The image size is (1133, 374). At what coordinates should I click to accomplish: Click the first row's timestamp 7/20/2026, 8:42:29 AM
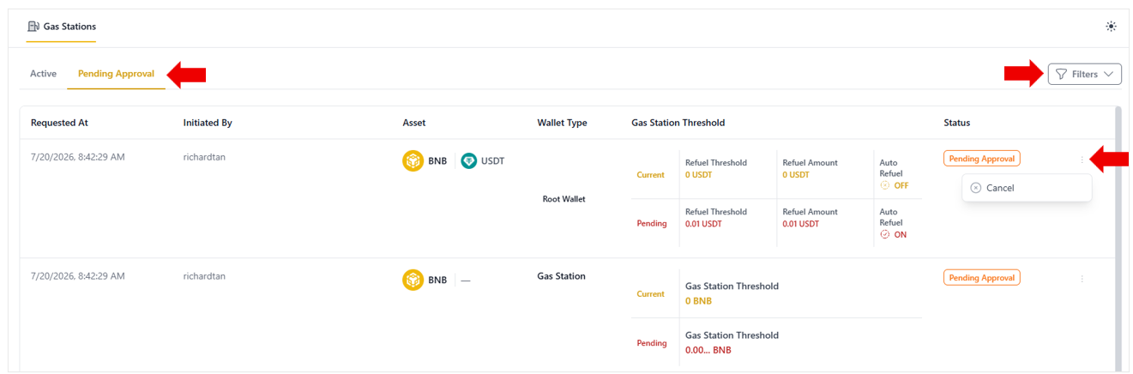[x=77, y=157]
